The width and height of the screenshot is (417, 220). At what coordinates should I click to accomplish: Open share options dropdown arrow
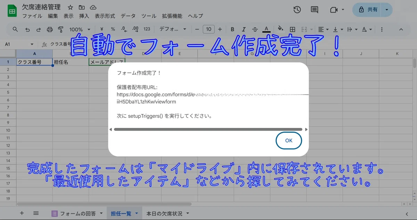coord(387,10)
